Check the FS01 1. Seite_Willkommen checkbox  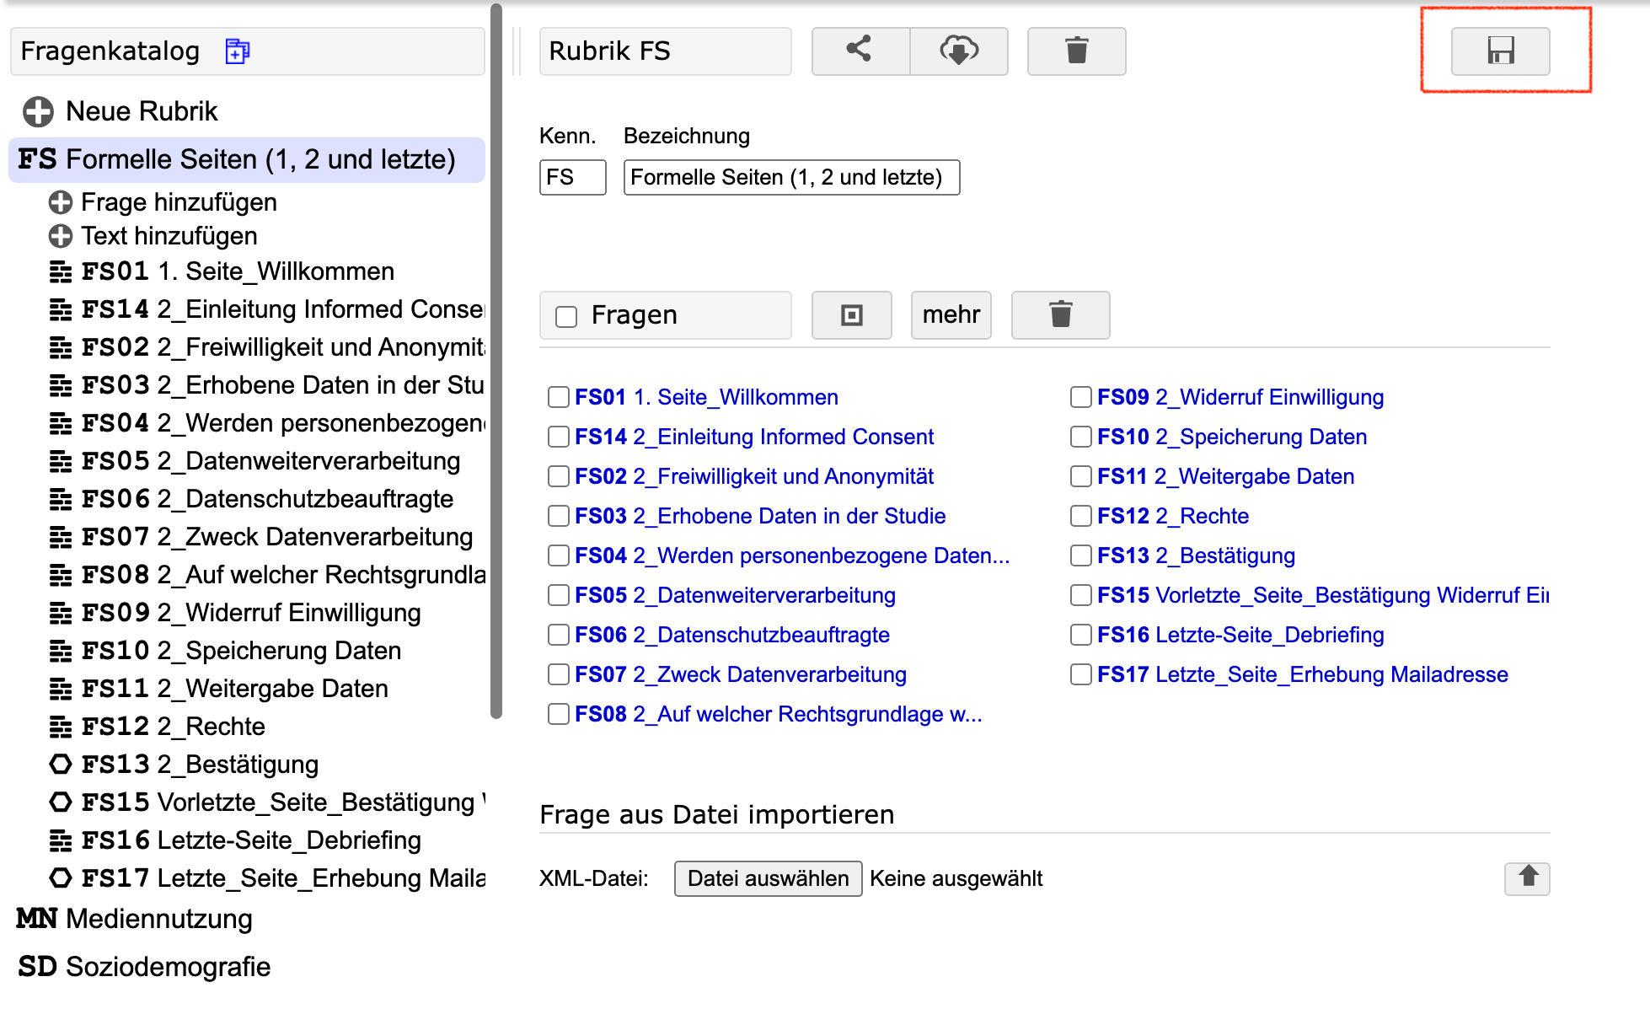(x=558, y=397)
